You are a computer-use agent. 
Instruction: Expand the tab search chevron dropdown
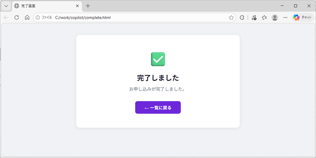(6, 6)
